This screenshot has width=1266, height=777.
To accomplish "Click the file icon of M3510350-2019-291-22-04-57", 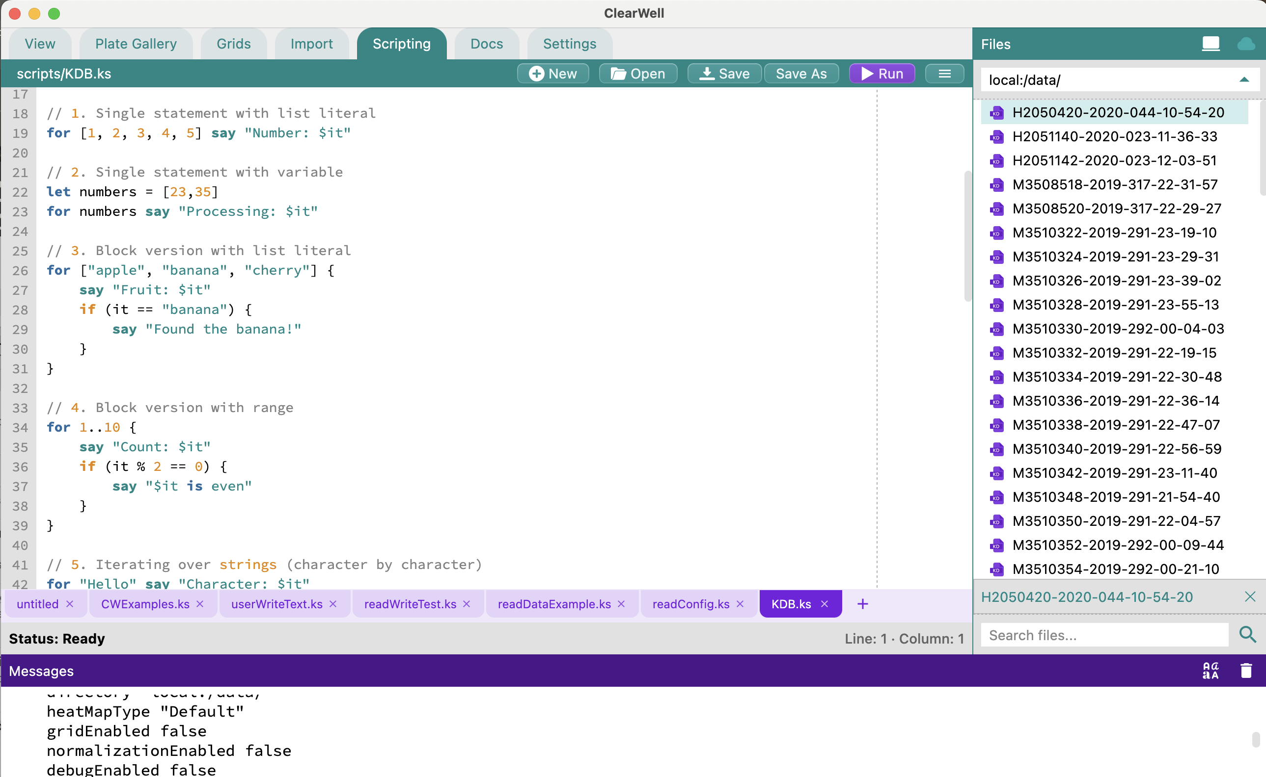I will point(996,521).
